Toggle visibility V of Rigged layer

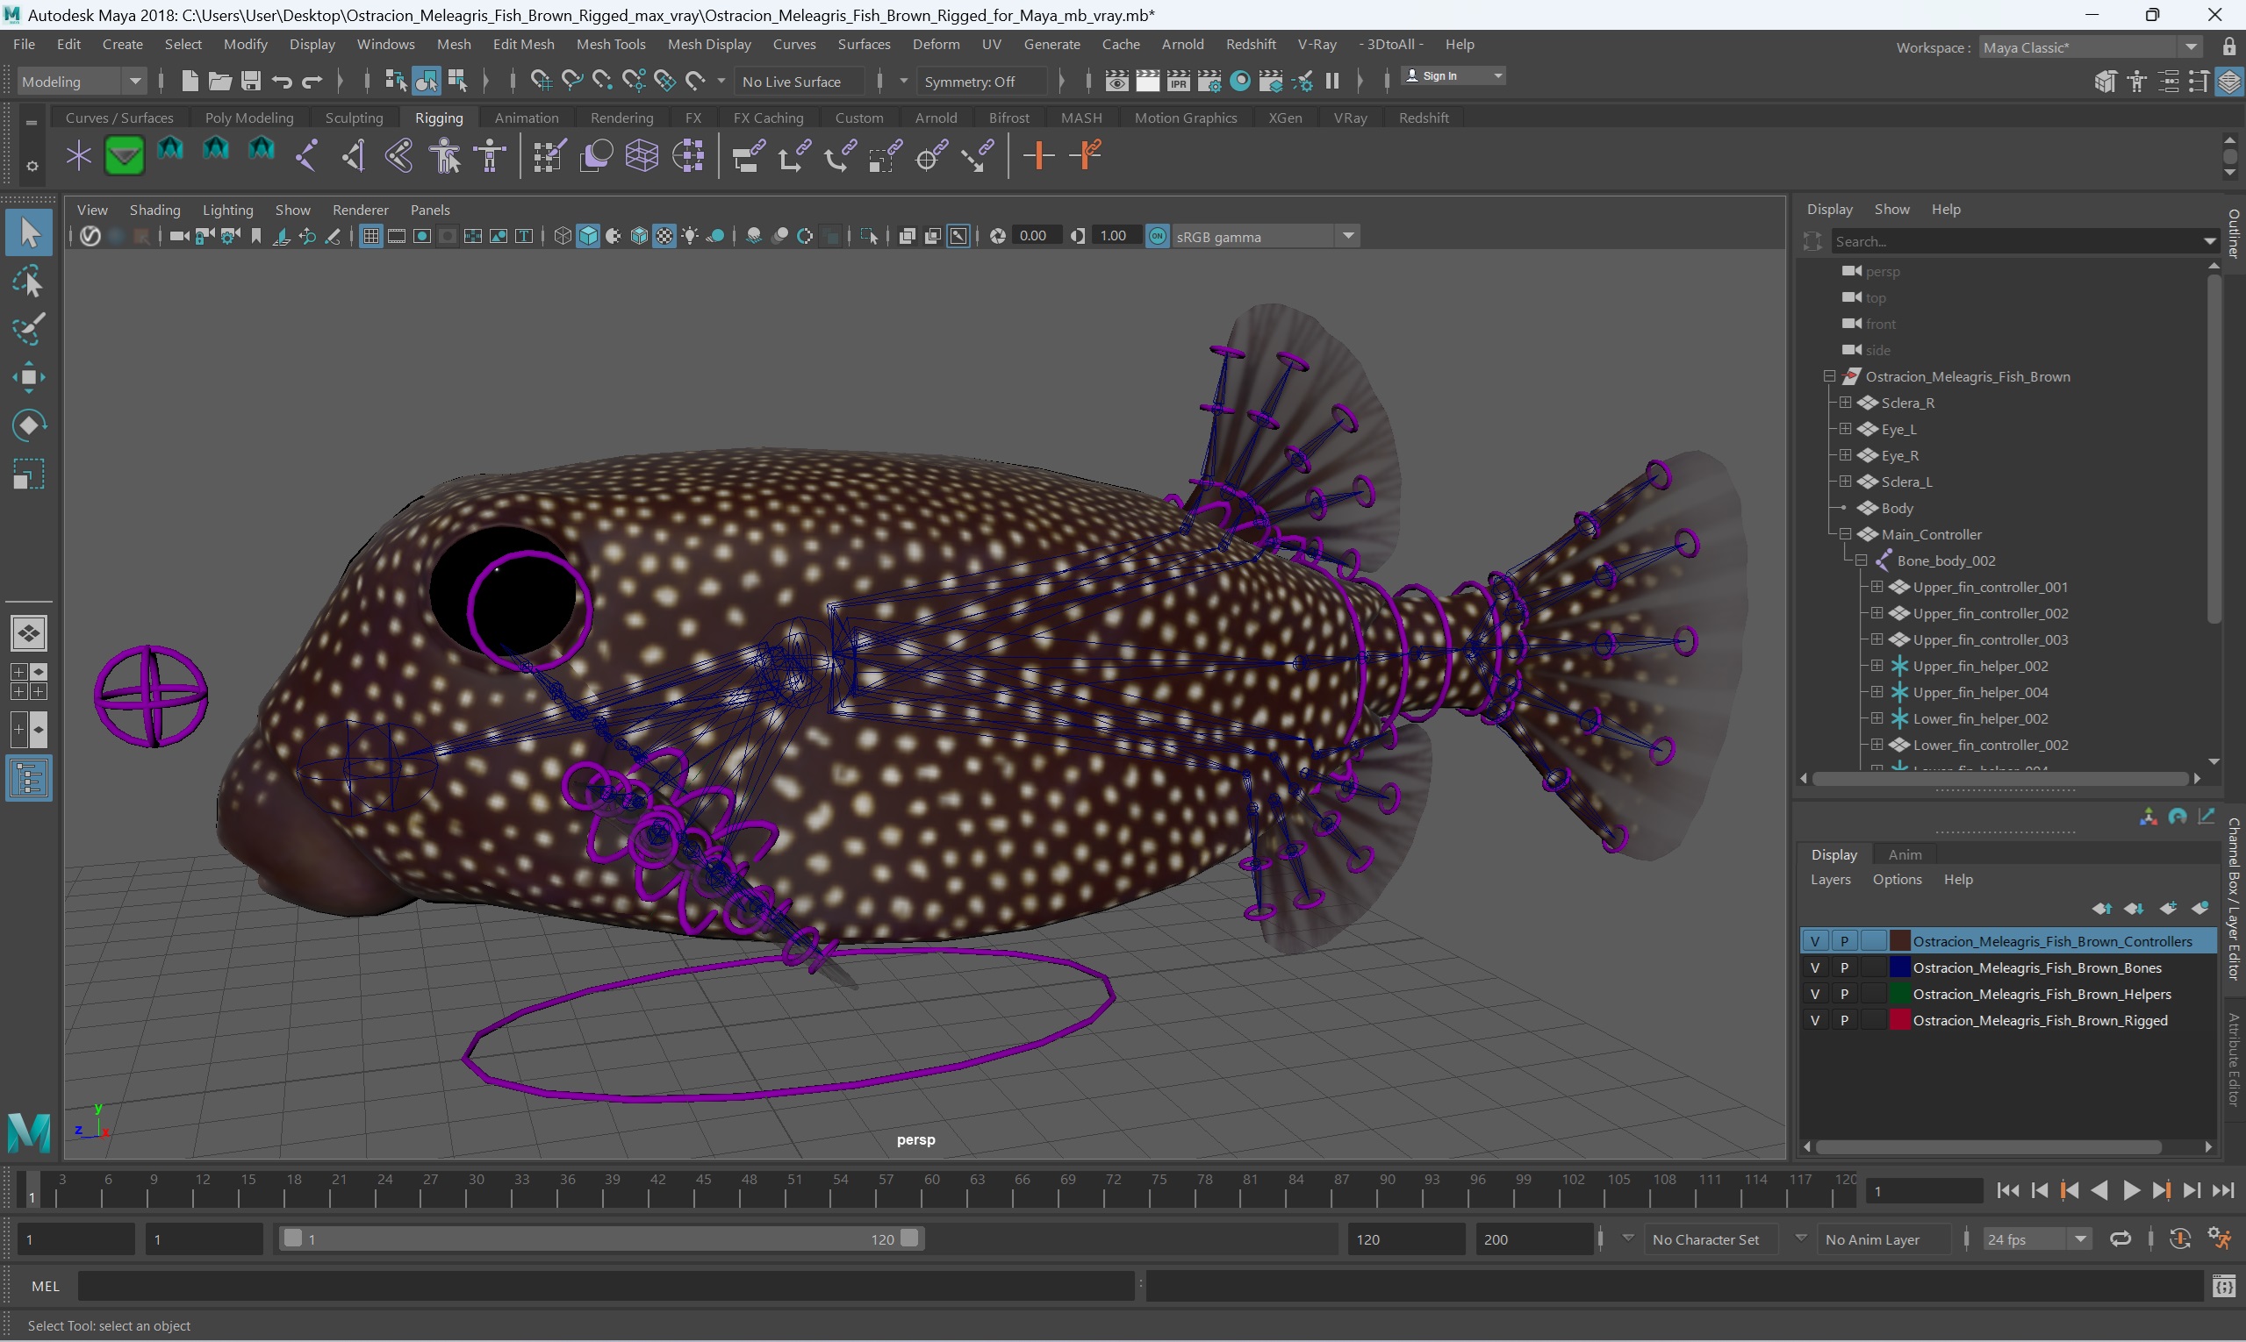point(1814,1019)
